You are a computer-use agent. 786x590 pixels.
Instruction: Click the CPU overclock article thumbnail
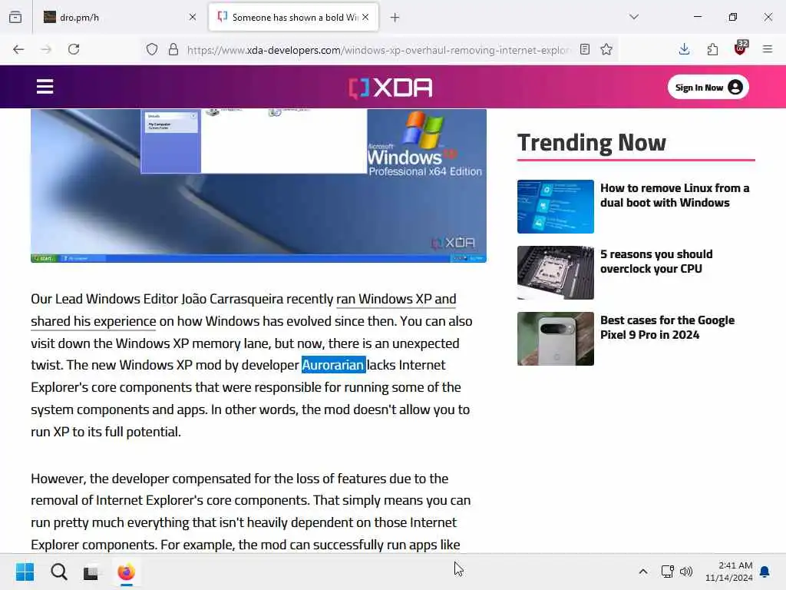click(556, 273)
